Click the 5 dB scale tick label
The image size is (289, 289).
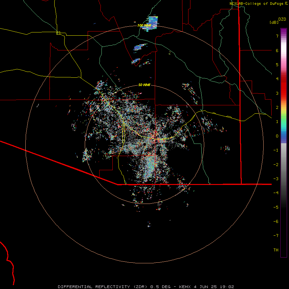point(277,65)
